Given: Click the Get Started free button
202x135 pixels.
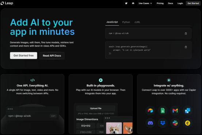Looking at the screenshot, I should point(24,56).
